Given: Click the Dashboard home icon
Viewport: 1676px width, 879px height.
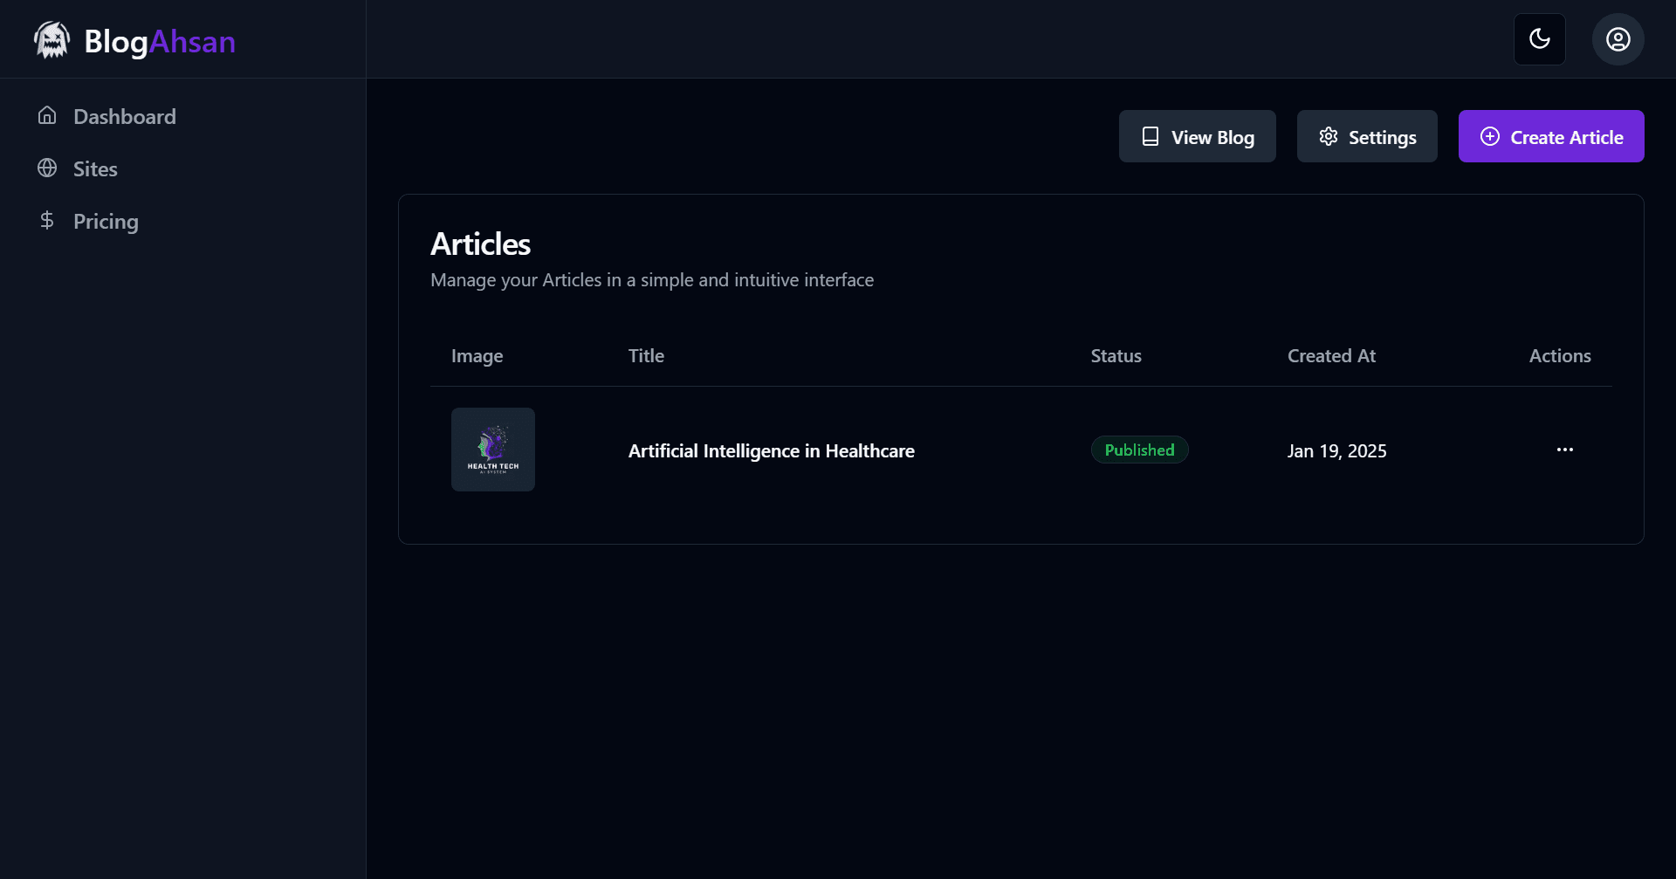Looking at the screenshot, I should [x=47, y=115].
